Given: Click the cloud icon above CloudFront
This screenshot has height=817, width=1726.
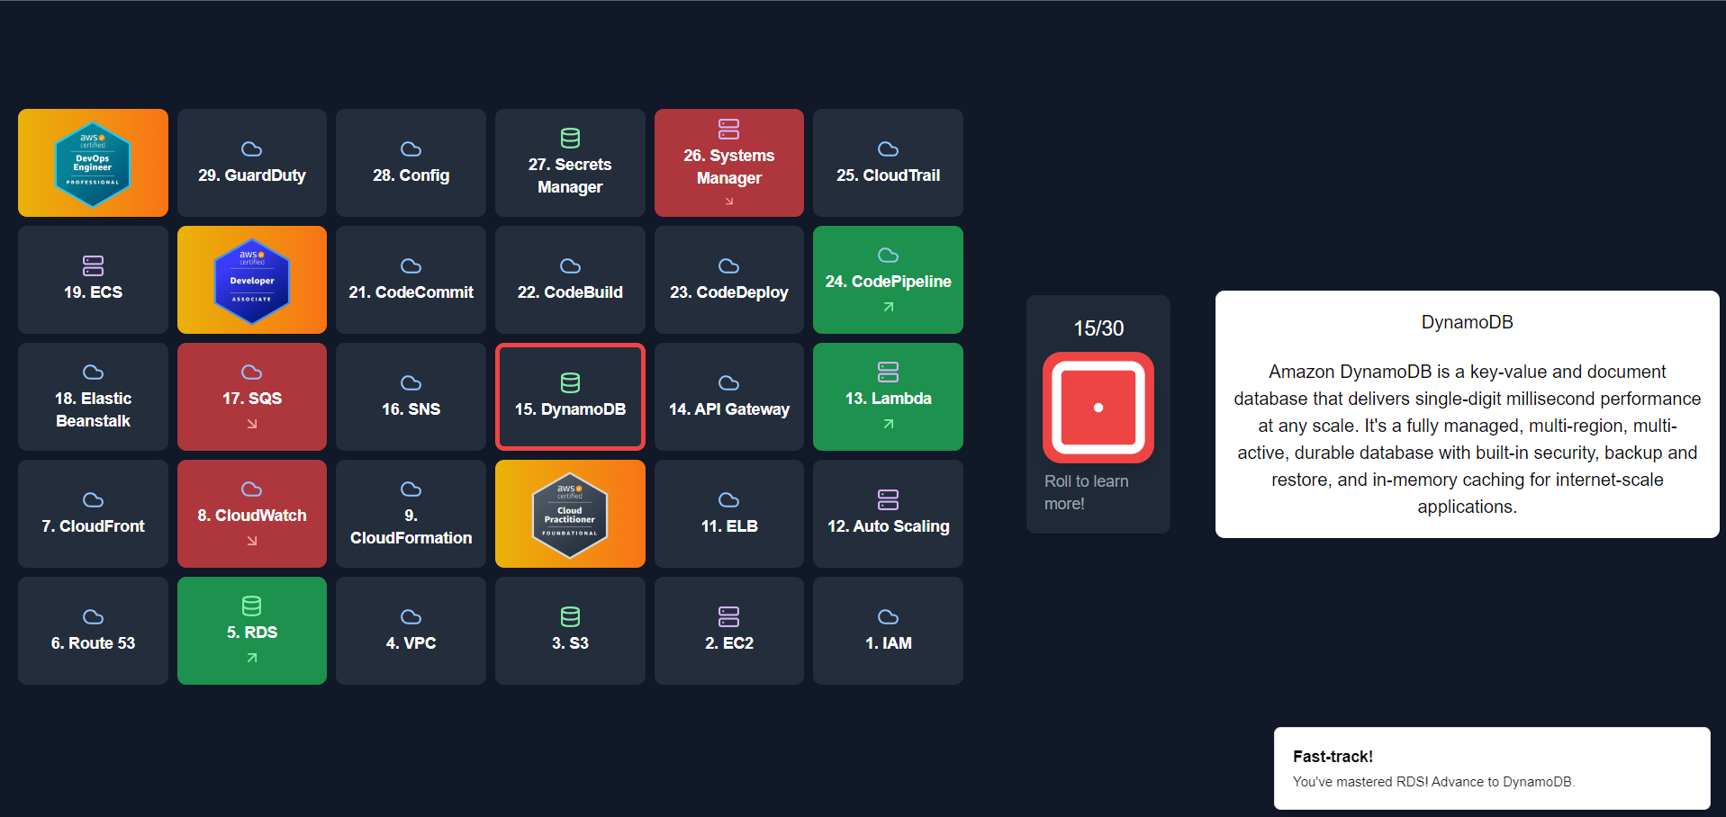Looking at the screenshot, I should tap(93, 499).
